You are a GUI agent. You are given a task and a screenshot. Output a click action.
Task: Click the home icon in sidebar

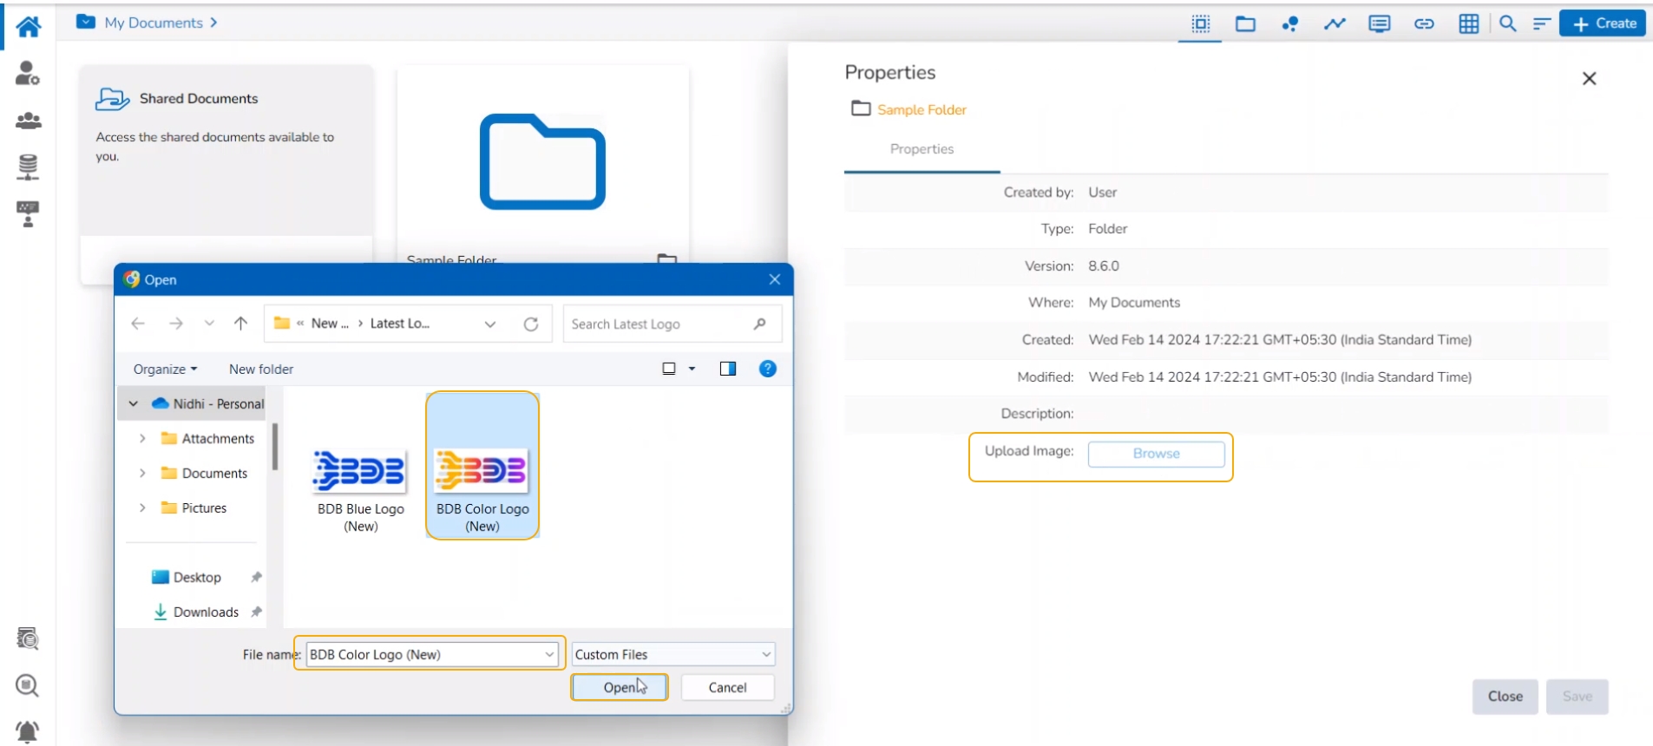coord(28,27)
